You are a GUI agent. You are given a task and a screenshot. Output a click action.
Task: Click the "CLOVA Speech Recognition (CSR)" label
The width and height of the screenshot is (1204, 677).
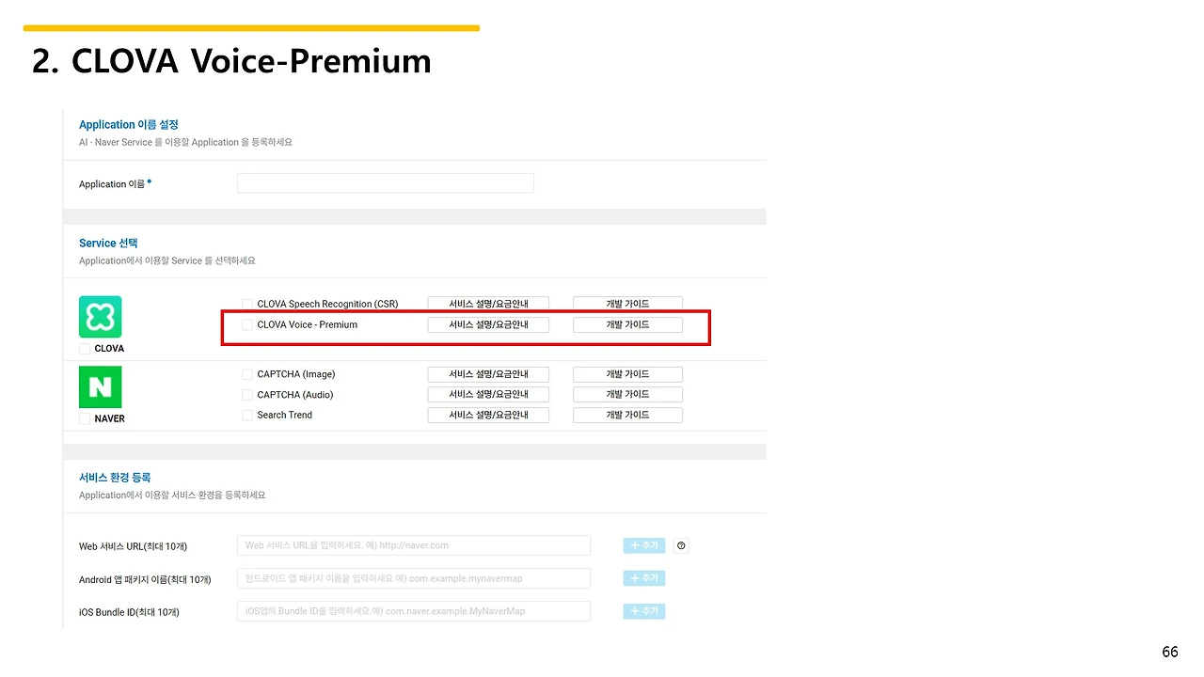coord(327,304)
